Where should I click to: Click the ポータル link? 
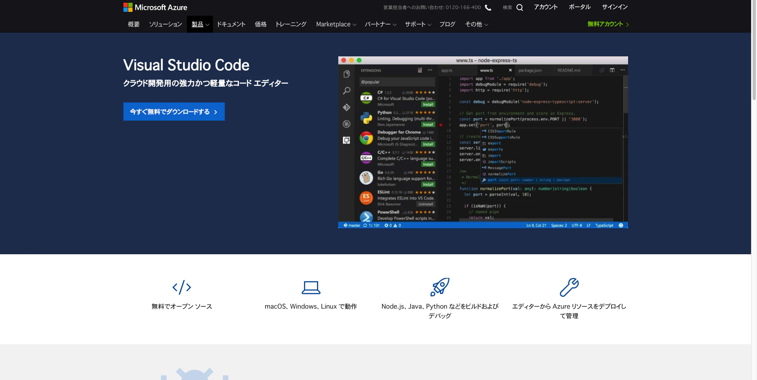pos(580,7)
